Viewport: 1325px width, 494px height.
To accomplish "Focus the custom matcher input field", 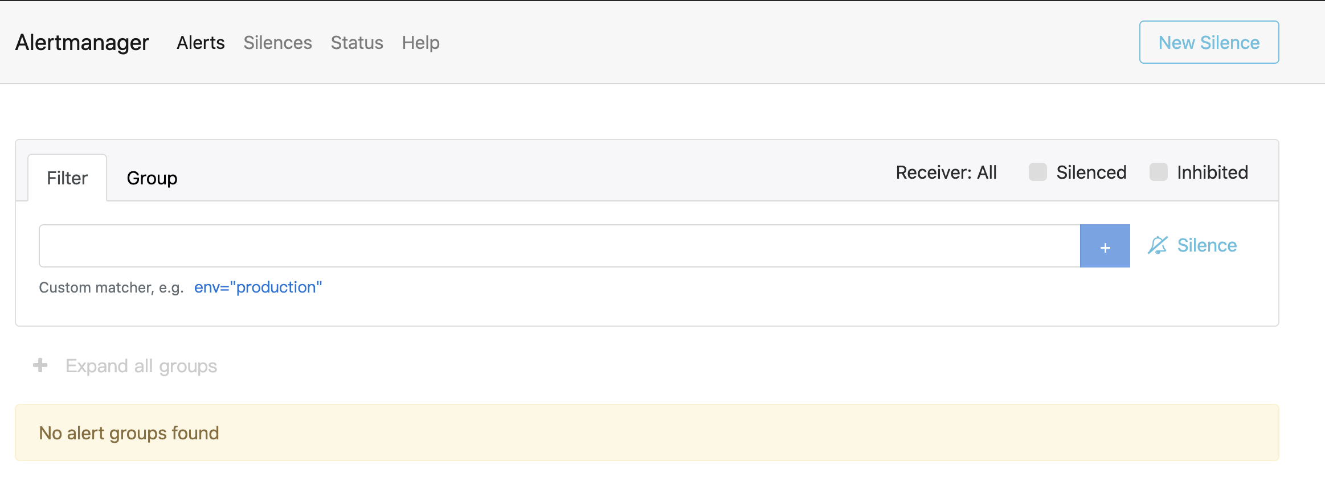I will click(x=559, y=246).
